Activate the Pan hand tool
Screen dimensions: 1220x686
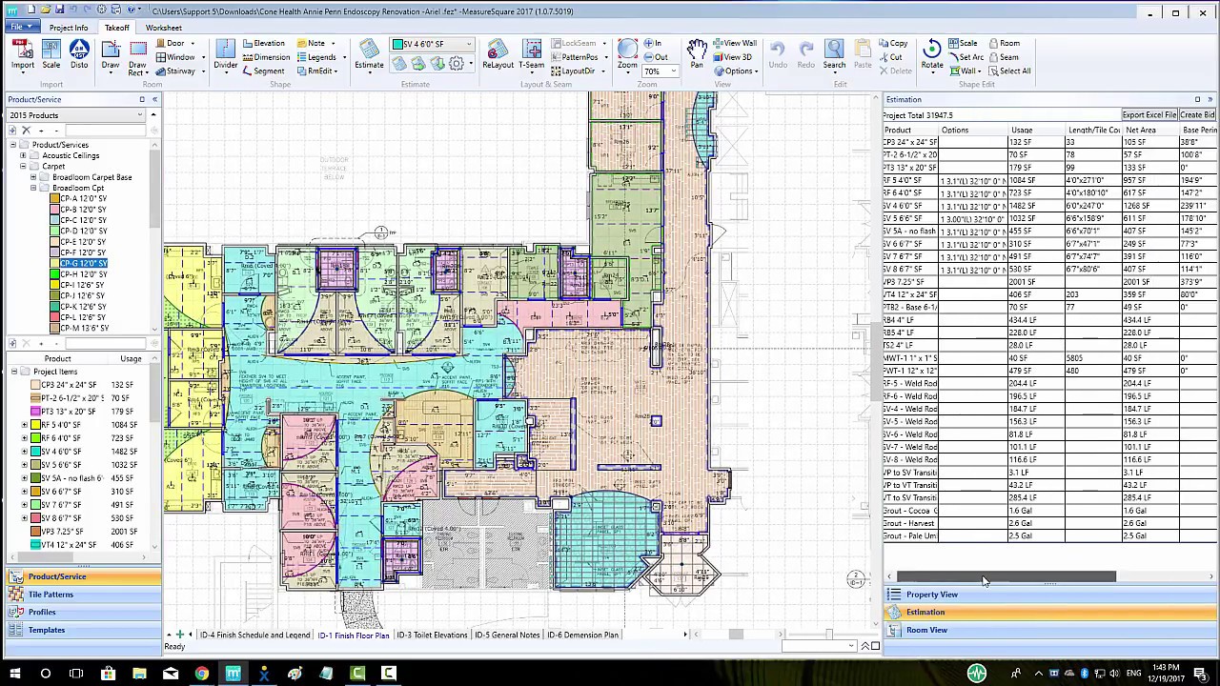tap(697, 54)
